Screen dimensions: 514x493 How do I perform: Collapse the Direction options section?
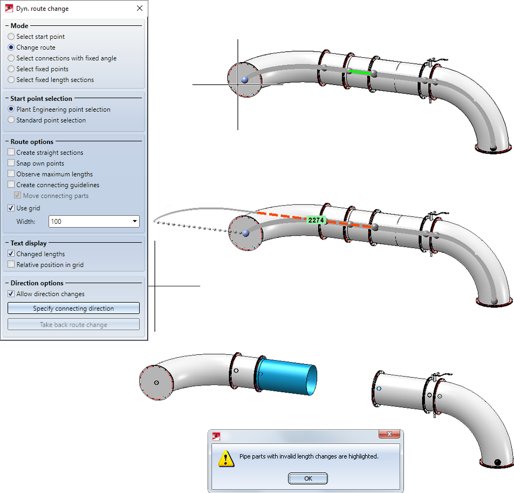pos(7,283)
